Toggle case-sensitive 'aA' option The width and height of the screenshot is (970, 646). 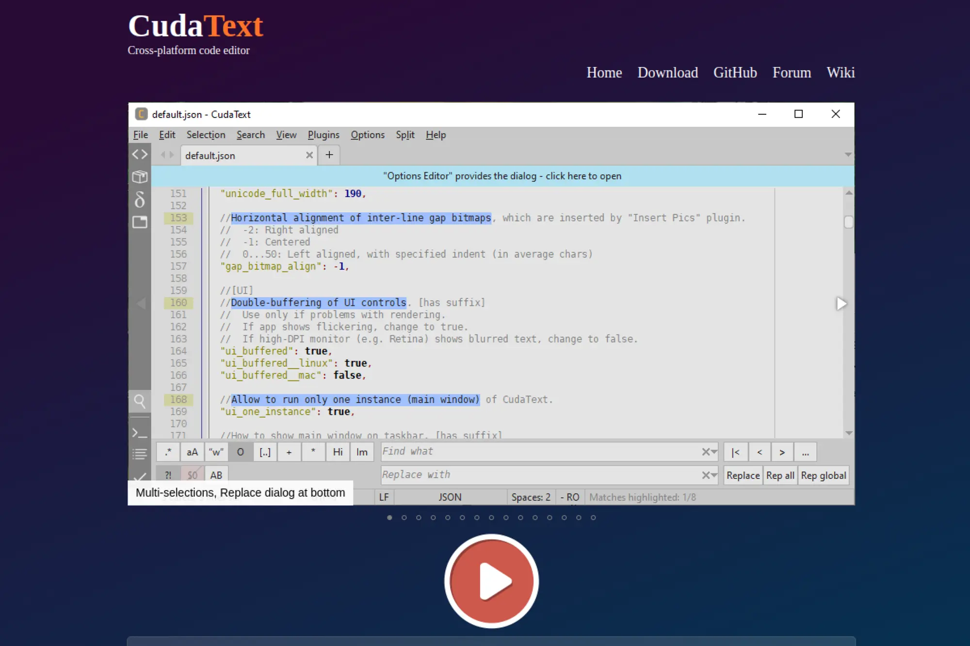pyautogui.click(x=192, y=452)
